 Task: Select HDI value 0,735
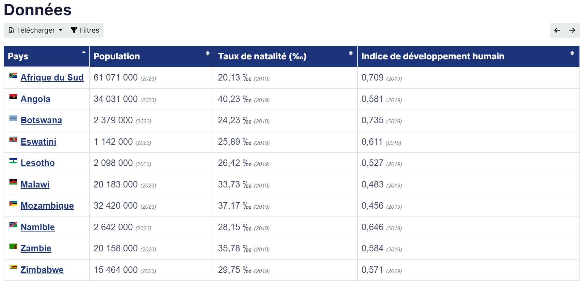(372, 120)
